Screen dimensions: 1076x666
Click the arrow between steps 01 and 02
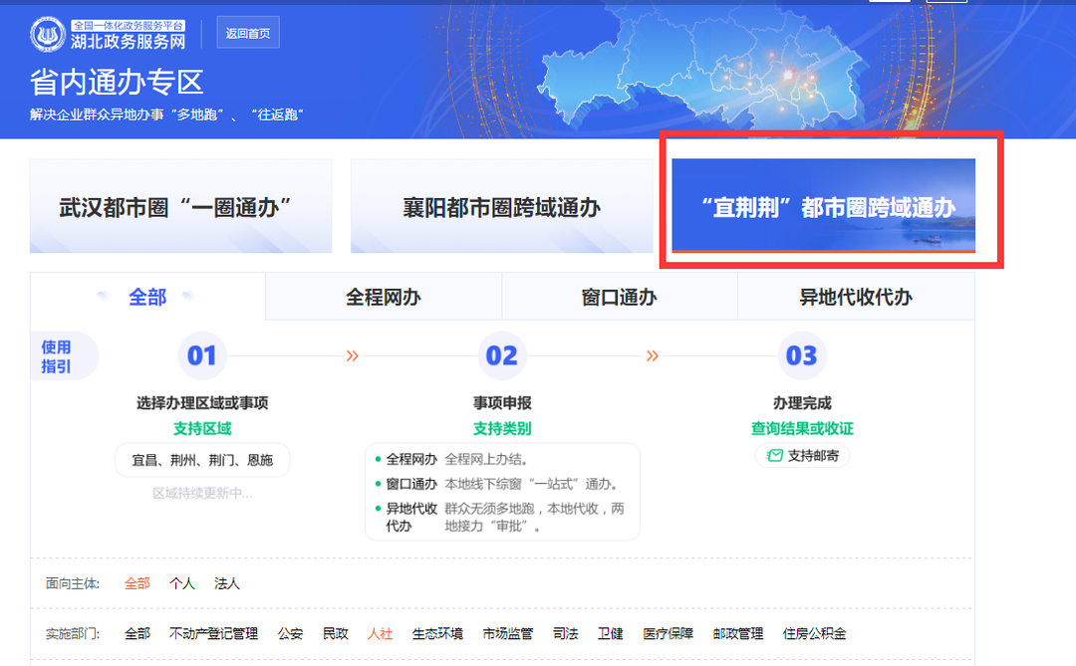click(x=352, y=355)
